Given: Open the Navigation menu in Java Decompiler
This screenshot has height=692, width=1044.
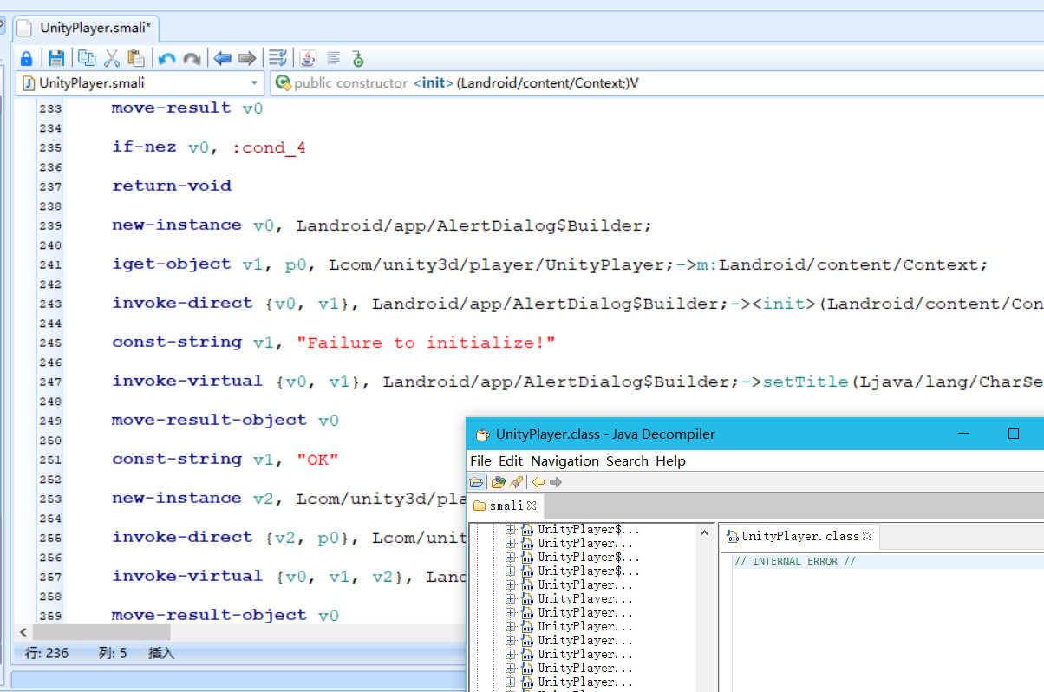Looking at the screenshot, I should point(564,460).
